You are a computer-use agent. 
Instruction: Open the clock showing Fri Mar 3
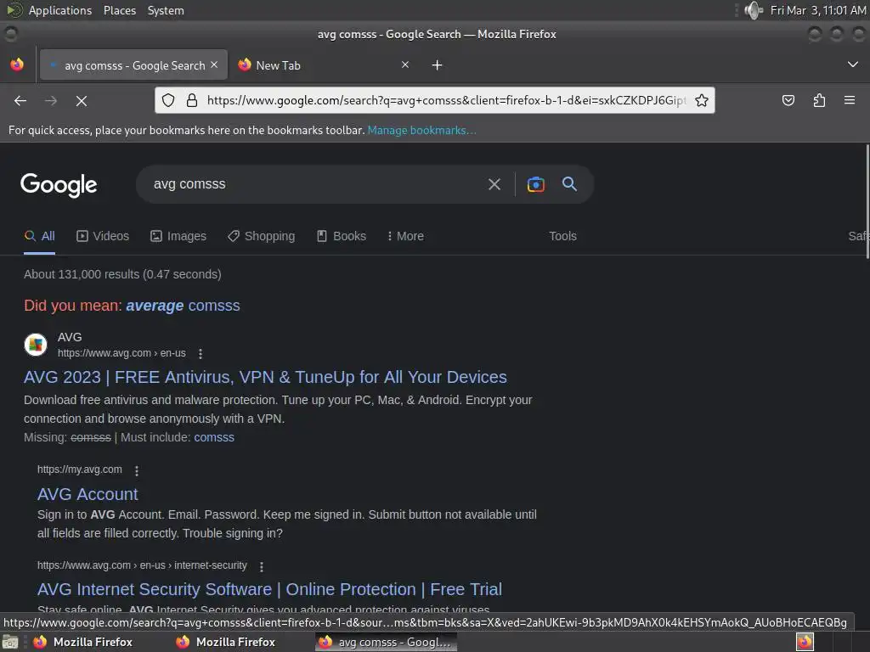pos(818,10)
